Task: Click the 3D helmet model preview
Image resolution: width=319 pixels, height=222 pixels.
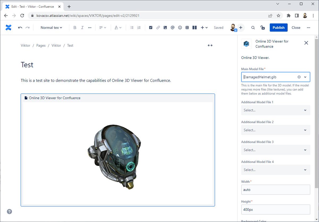Action: [x=115, y=157]
